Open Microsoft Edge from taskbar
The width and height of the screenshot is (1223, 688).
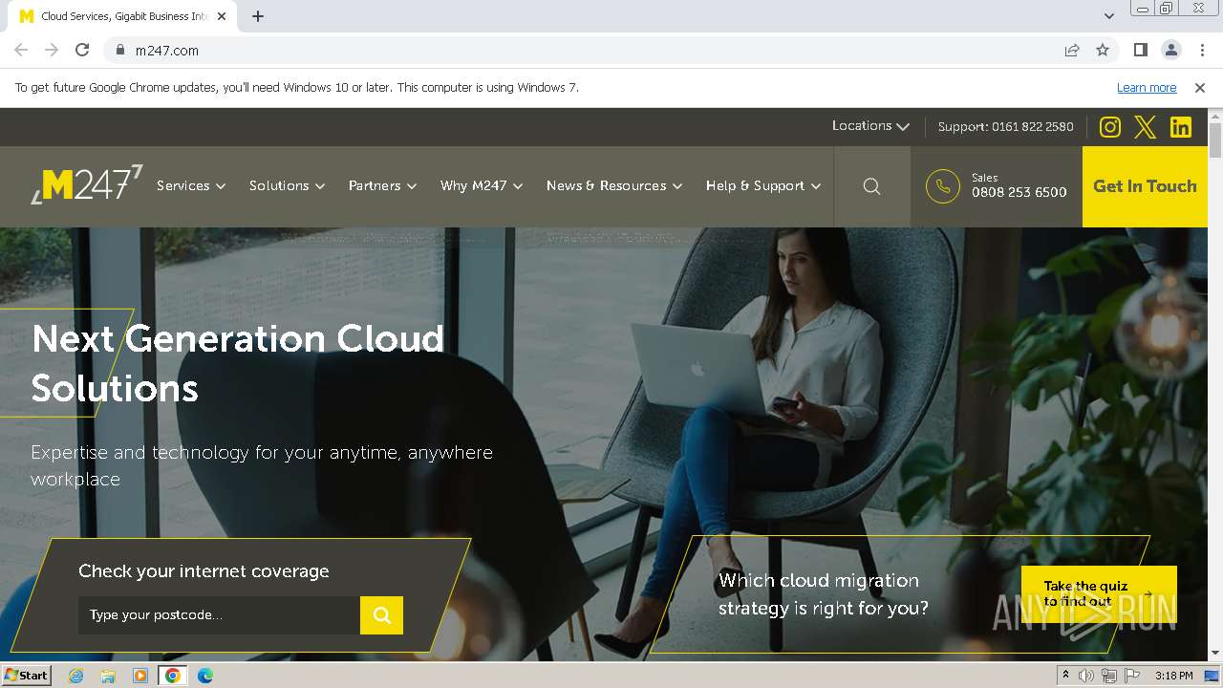click(204, 676)
